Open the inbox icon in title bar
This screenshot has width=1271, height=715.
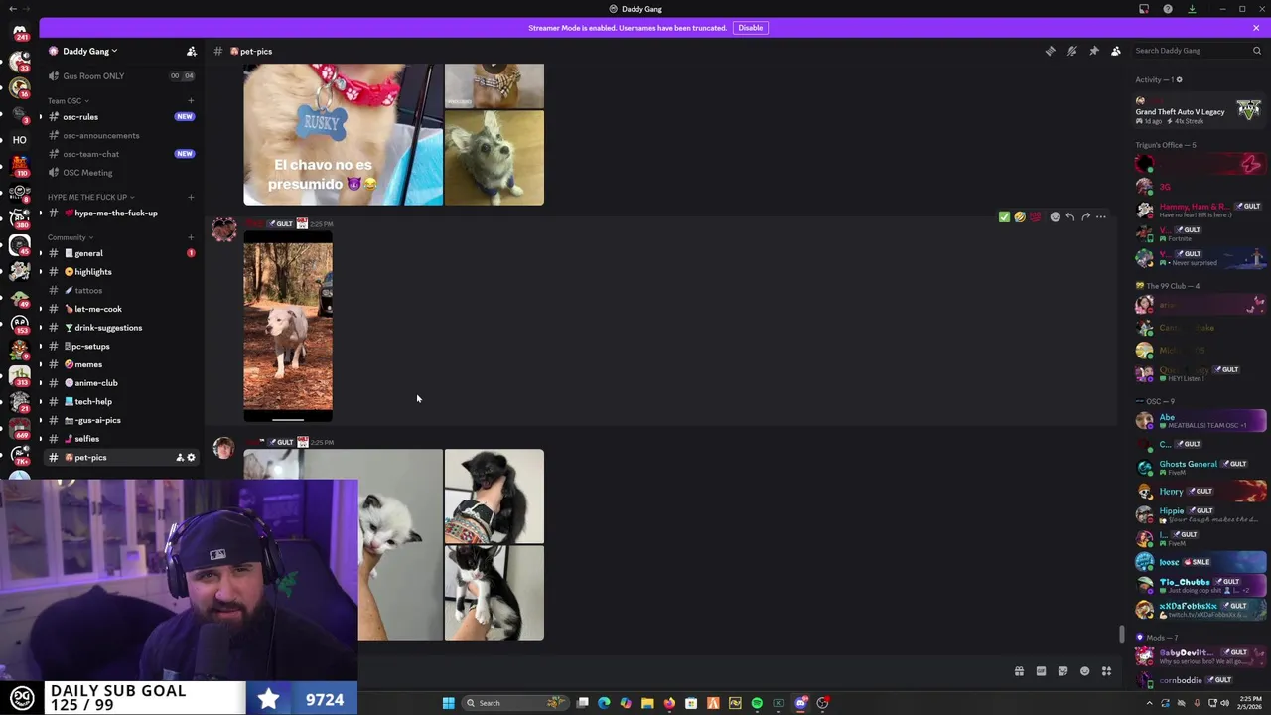pos(1144,9)
